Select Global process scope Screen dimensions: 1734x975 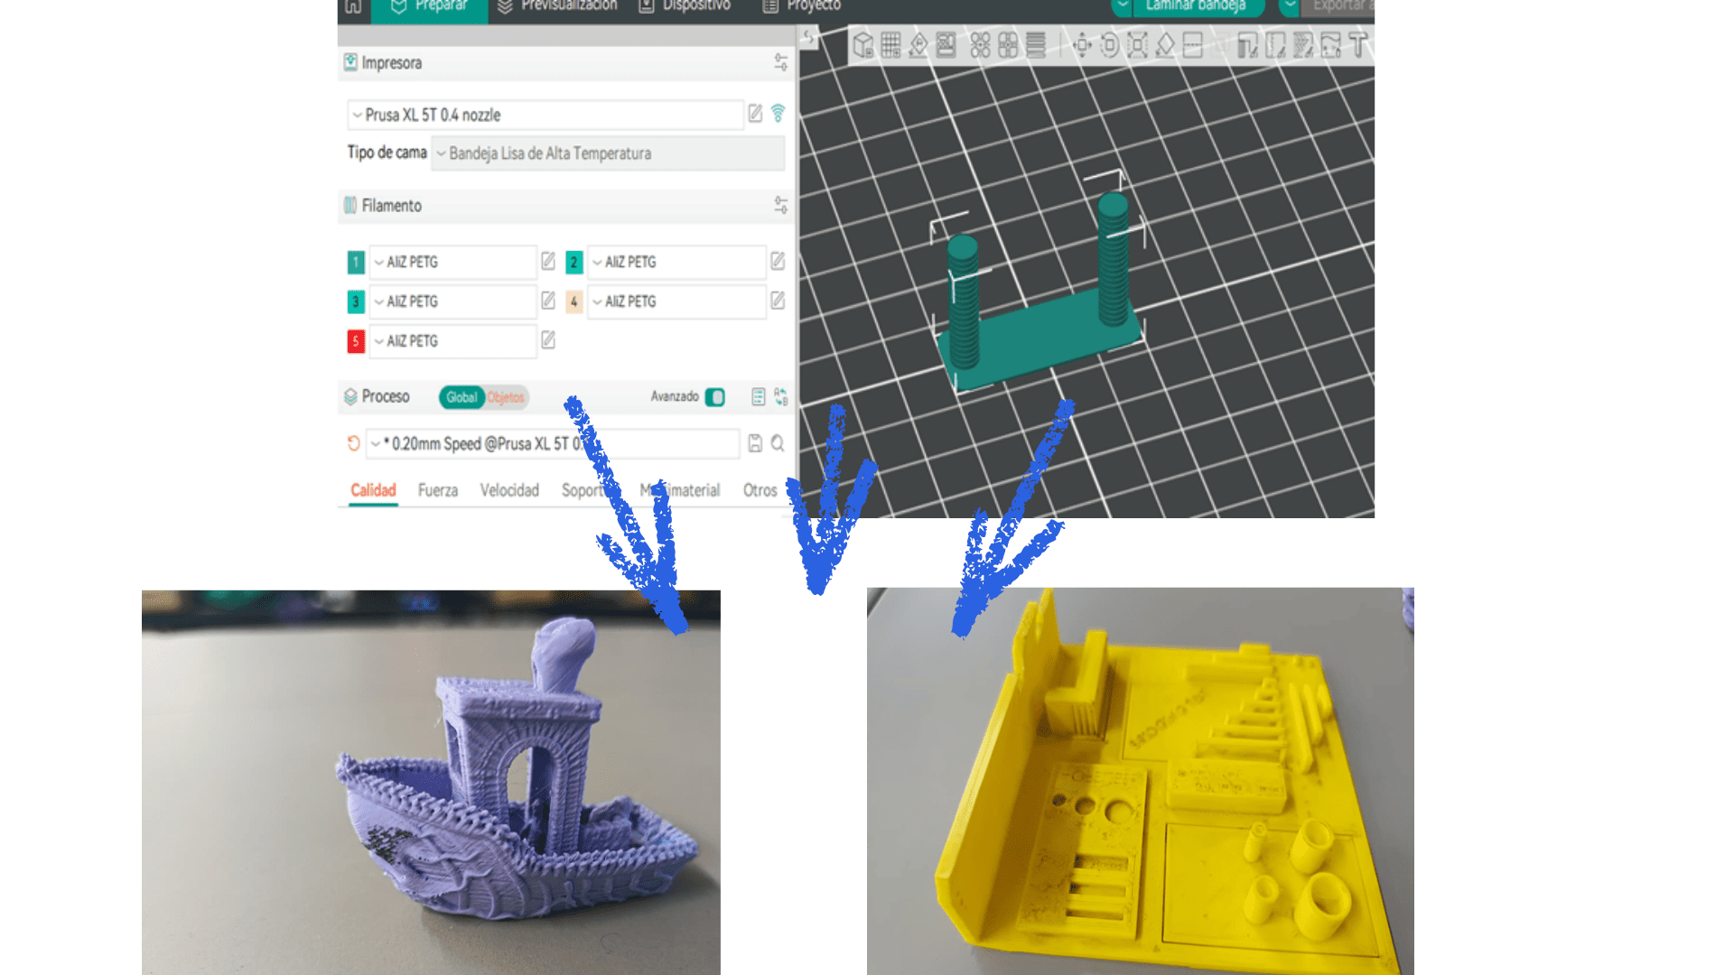click(461, 397)
